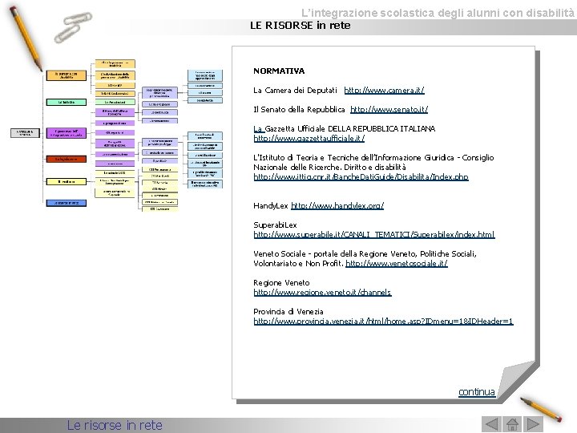Return to the home page via house icon
This screenshot has width=577, height=433.
(512, 424)
